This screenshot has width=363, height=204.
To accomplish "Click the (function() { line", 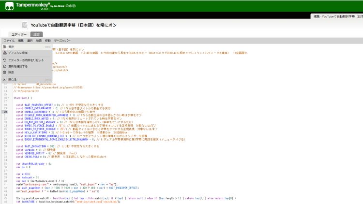I will [x=23, y=98].
